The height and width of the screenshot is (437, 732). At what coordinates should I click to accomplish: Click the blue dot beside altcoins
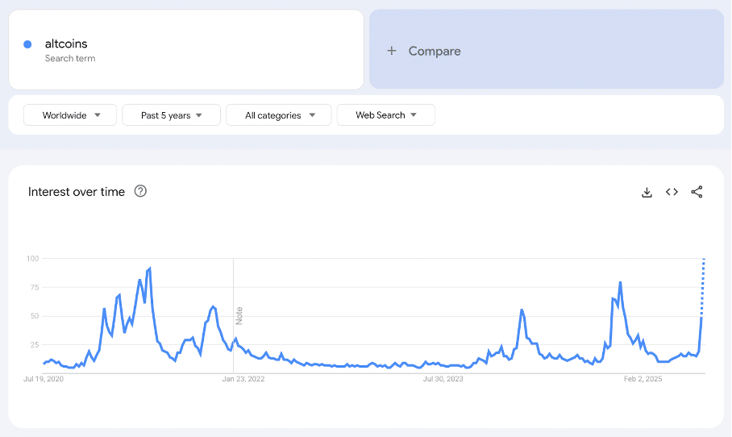pos(28,44)
